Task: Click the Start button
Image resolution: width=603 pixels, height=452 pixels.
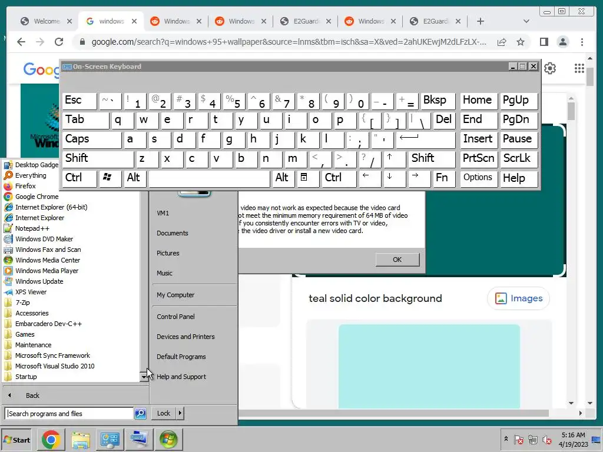Action: [17, 440]
